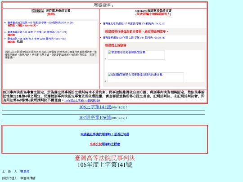Click the right column heading 有詐欺及偽造文書

tap(153, 10)
